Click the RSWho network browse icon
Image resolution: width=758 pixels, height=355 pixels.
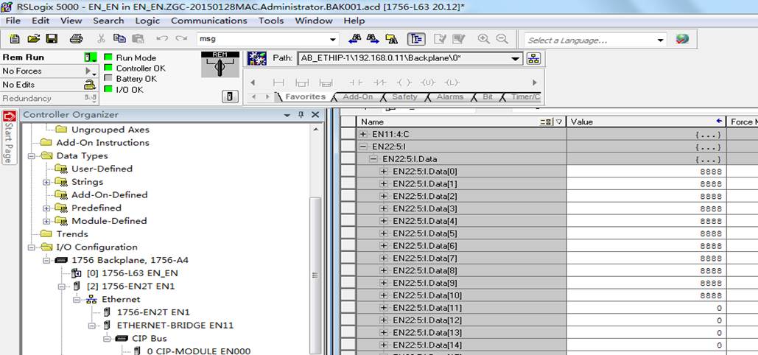click(x=533, y=58)
